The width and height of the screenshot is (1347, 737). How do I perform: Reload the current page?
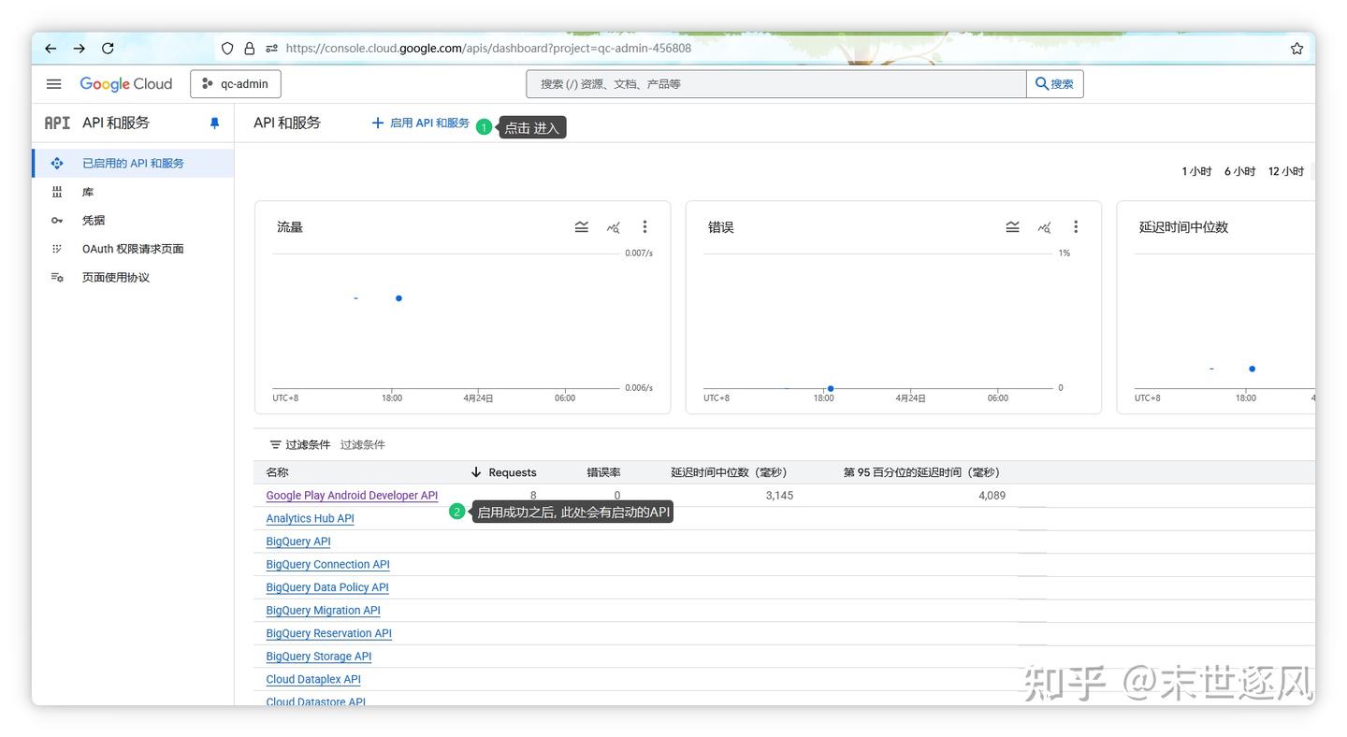point(108,48)
